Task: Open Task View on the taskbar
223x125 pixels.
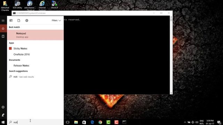Action: pos(68,122)
